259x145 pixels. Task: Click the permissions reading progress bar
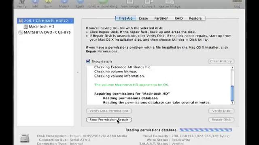click(x=206, y=130)
